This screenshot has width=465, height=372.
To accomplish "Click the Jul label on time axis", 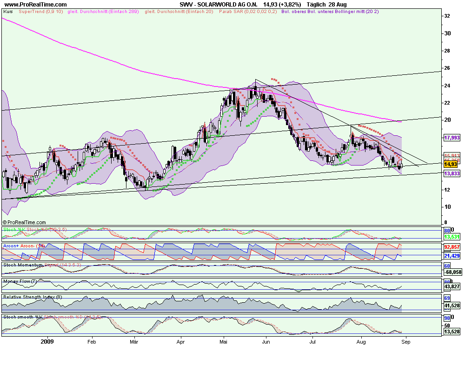I will (x=312, y=342).
